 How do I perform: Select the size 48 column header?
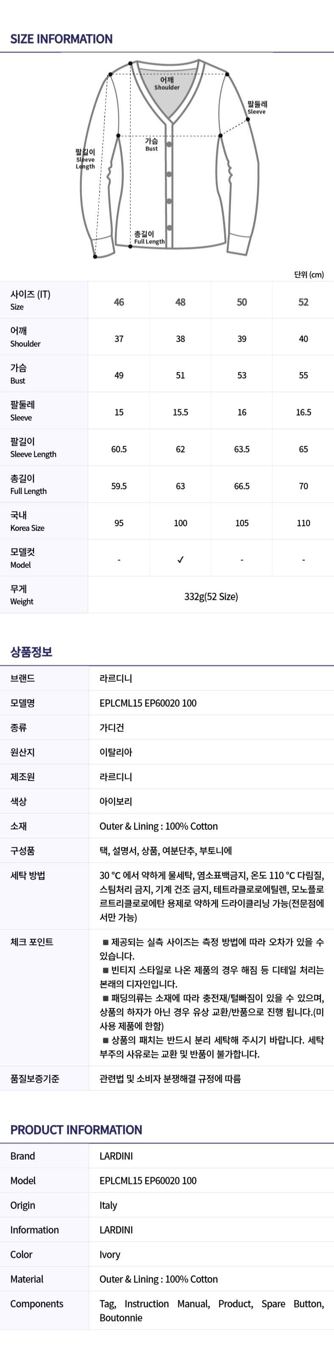click(181, 302)
